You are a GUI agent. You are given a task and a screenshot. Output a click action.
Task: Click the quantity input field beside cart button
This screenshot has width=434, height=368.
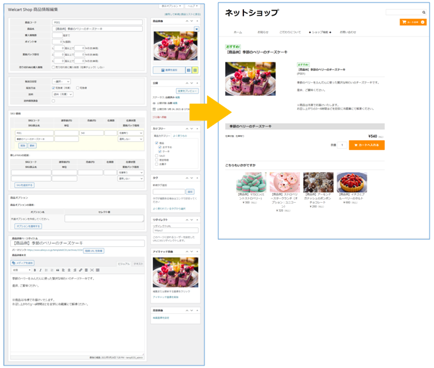point(342,145)
